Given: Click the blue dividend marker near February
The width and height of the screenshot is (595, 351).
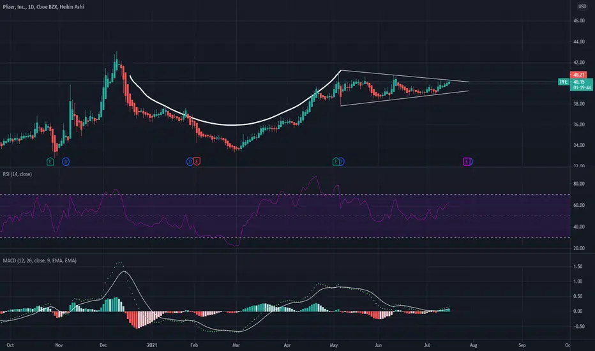Looking at the screenshot, I should pos(190,161).
